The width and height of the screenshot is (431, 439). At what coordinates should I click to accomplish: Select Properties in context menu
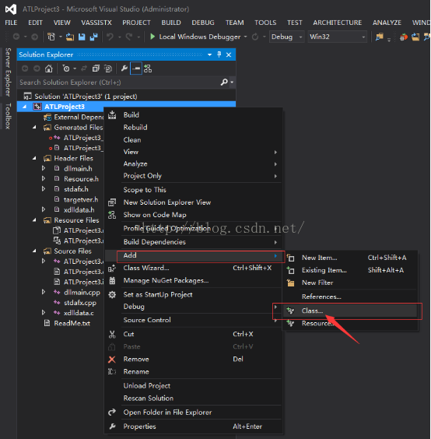click(x=193, y=427)
